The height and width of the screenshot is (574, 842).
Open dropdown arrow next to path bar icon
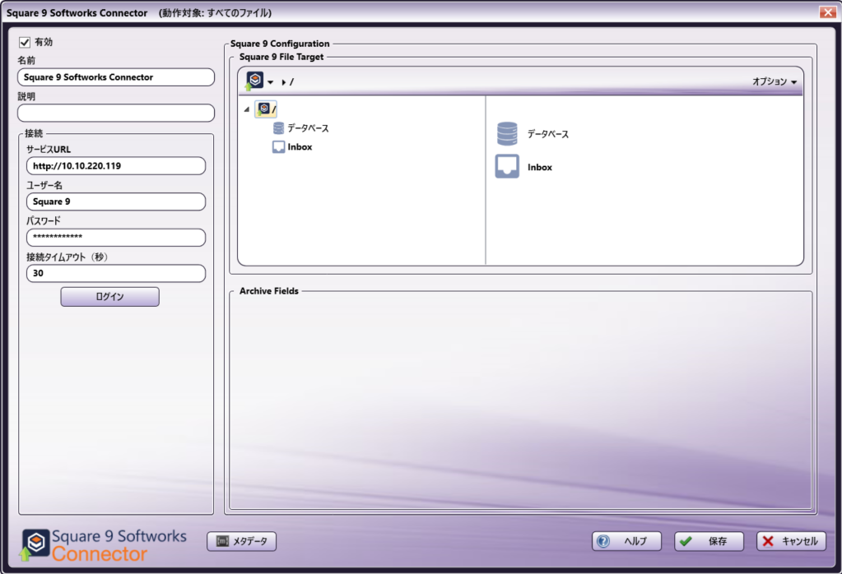click(x=270, y=82)
